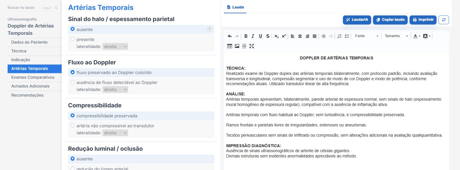Go to Achados Adicionais section
Screen dimensions: 460x170
(35, 86)
